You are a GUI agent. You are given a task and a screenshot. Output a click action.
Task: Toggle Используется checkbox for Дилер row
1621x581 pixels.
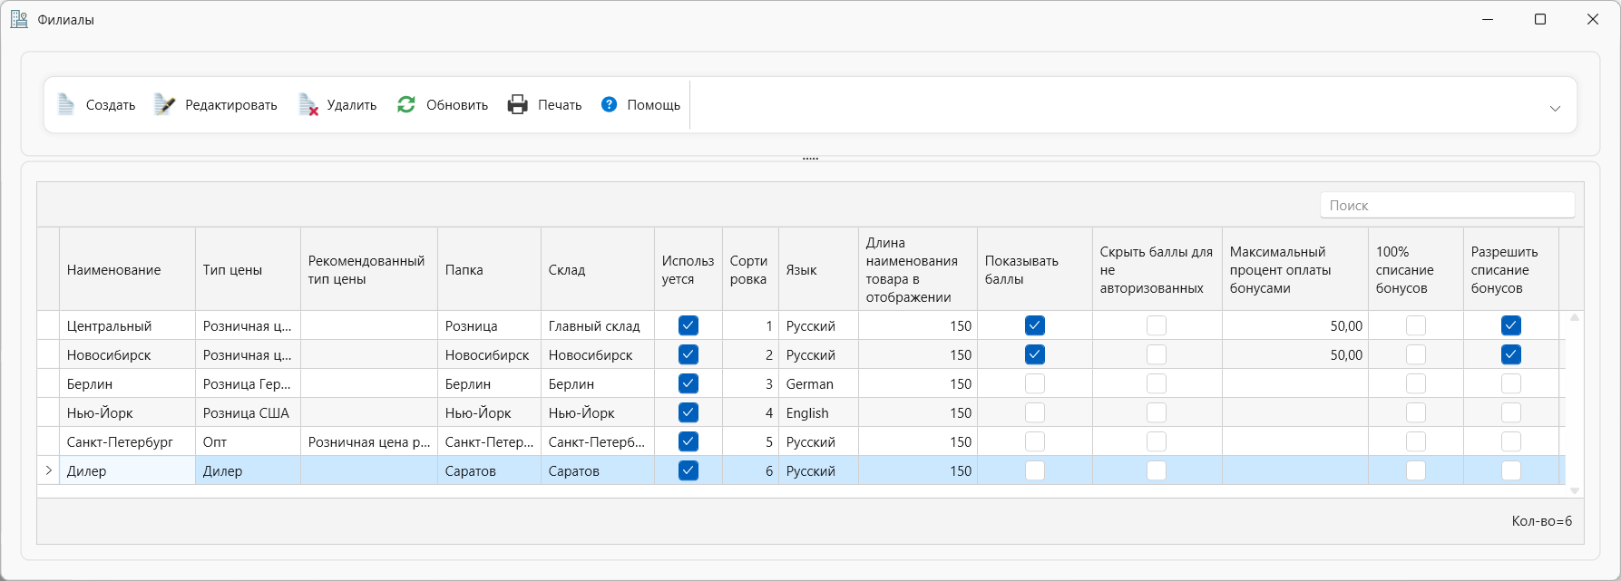click(688, 470)
